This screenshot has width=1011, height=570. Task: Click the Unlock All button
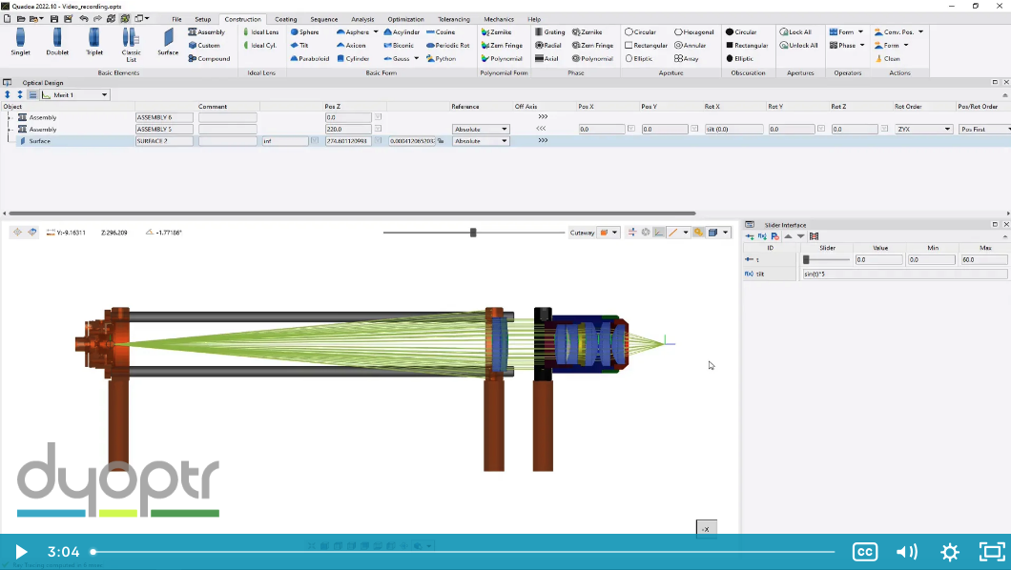pos(798,45)
